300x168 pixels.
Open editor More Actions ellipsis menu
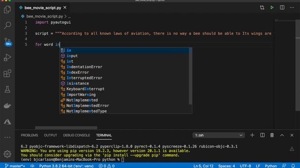[x=292, y=7]
